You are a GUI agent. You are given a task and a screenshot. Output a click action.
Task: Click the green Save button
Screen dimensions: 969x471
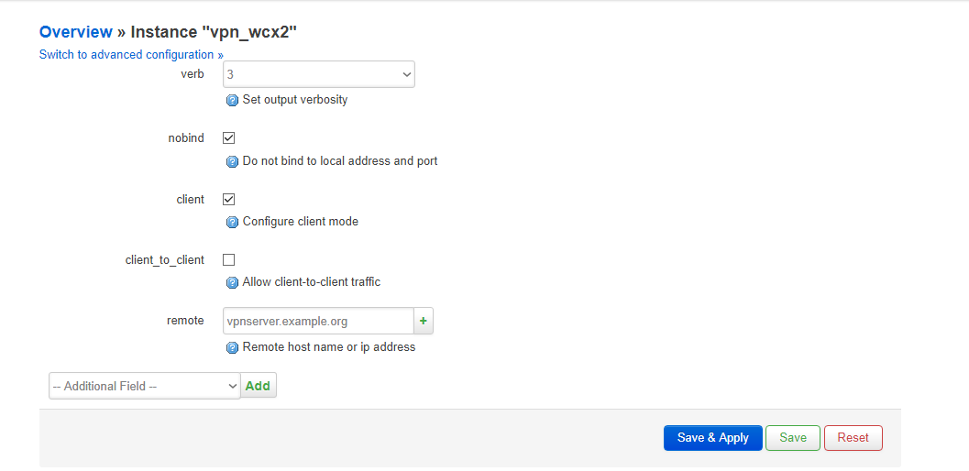click(793, 438)
